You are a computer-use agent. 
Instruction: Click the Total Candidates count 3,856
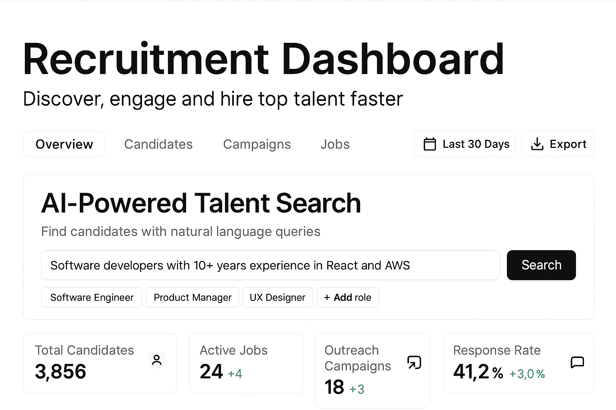[x=60, y=372]
